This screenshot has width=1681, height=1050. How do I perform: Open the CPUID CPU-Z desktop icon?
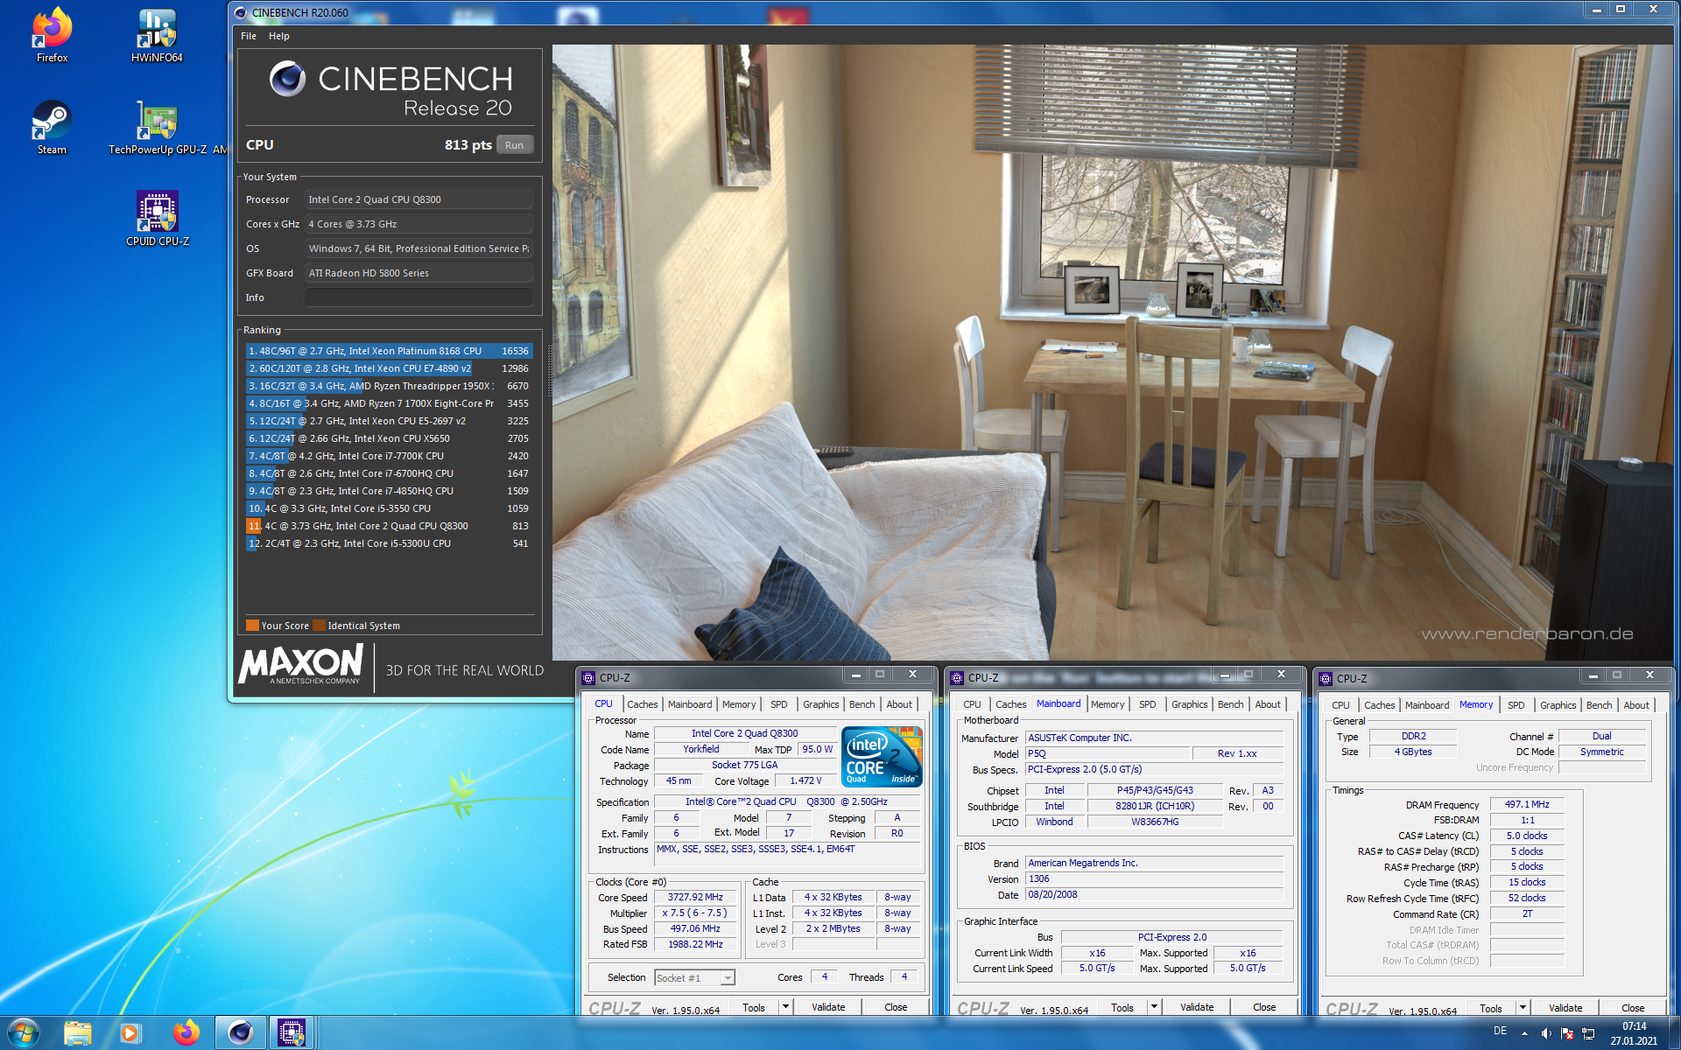tap(157, 219)
